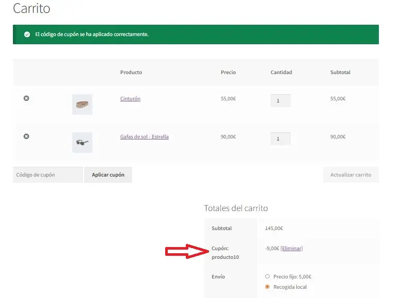Image resolution: width=399 pixels, height=298 pixels.
Task: Focus the Código de cupón field
Action: [47, 175]
